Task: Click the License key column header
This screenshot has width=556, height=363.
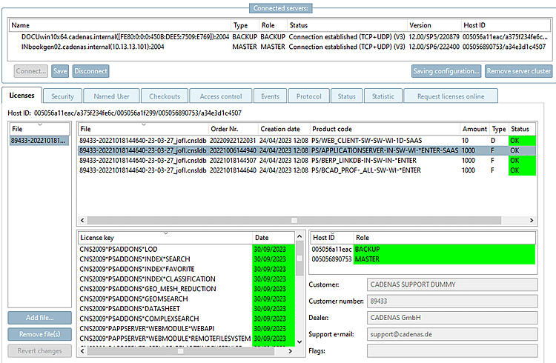Action: tap(165, 238)
